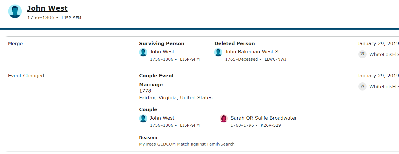Click LJ5P-SFM ID under Couple section
Screen dimensions: 399x154
tap(190, 125)
